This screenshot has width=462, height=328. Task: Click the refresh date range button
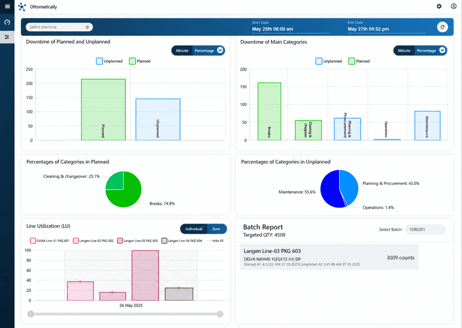pyautogui.click(x=442, y=27)
